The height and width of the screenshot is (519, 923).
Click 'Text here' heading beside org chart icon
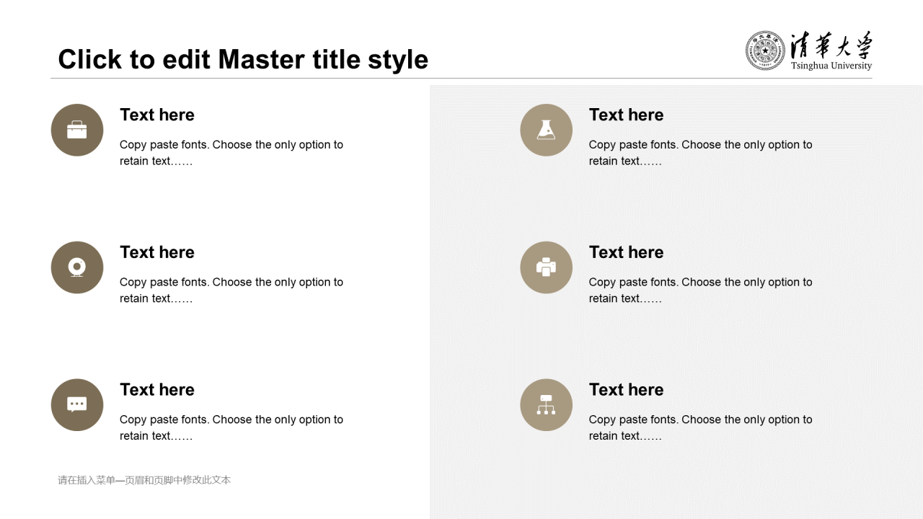click(x=626, y=389)
